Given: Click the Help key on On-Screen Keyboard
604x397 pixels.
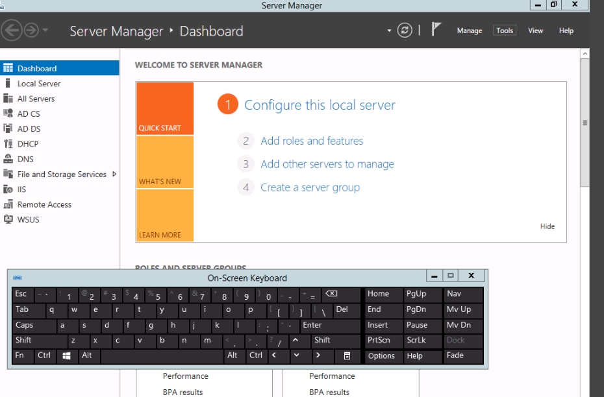Looking at the screenshot, I should pyautogui.click(x=423, y=356).
